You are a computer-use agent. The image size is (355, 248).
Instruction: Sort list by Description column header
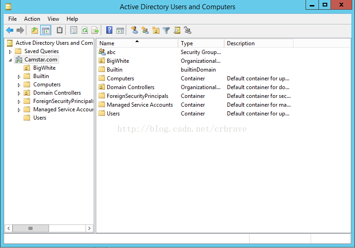click(259, 43)
